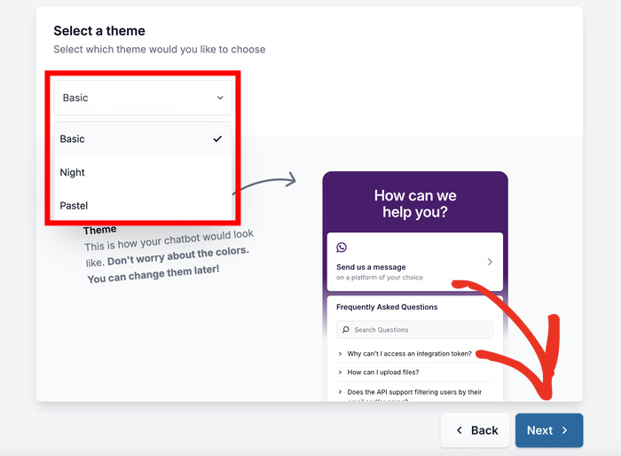Click the checkmark icon beside Basic option
The image size is (621, 456).
click(x=217, y=139)
